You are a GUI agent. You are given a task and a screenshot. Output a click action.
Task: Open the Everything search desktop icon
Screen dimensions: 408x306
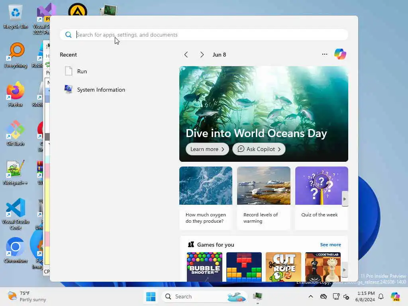[x=16, y=55]
